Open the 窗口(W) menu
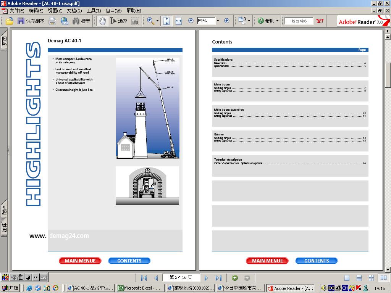This screenshot has width=391, height=293. coord(113,11)
